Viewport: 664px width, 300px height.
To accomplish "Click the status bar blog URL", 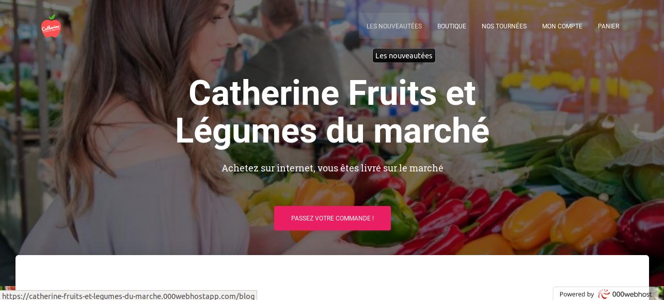I will tap(129, 296).
